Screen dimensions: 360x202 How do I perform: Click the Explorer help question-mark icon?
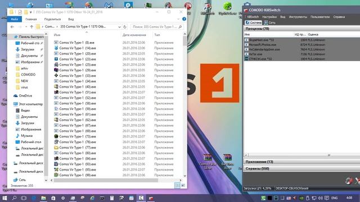[x=184, y=19]
